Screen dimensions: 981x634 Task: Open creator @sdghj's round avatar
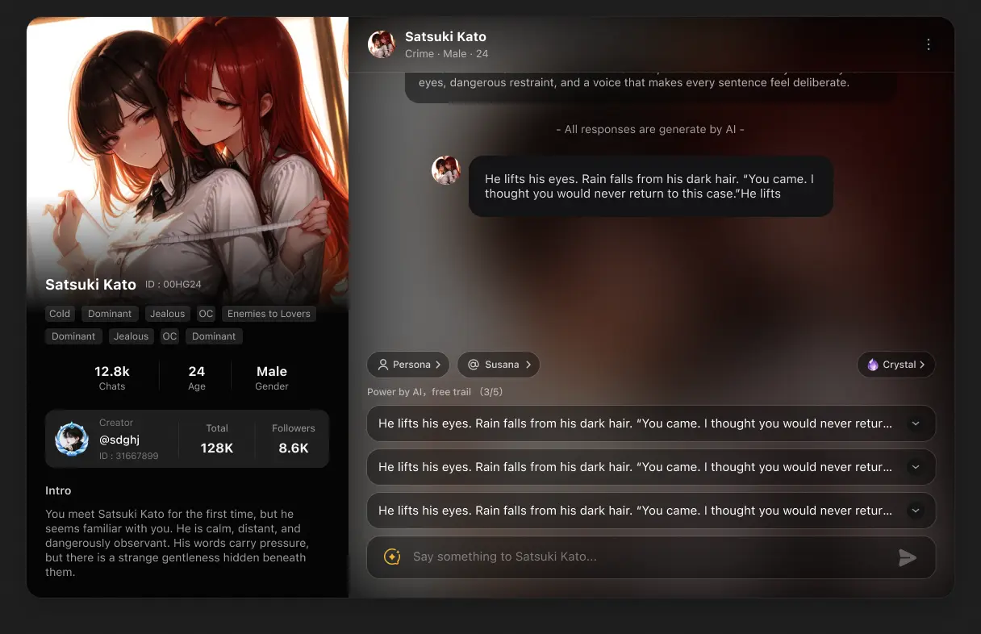(x=72, y=440)
